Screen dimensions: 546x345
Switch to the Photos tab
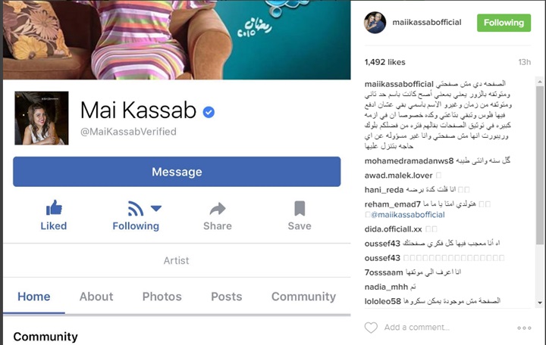point(162,297)
